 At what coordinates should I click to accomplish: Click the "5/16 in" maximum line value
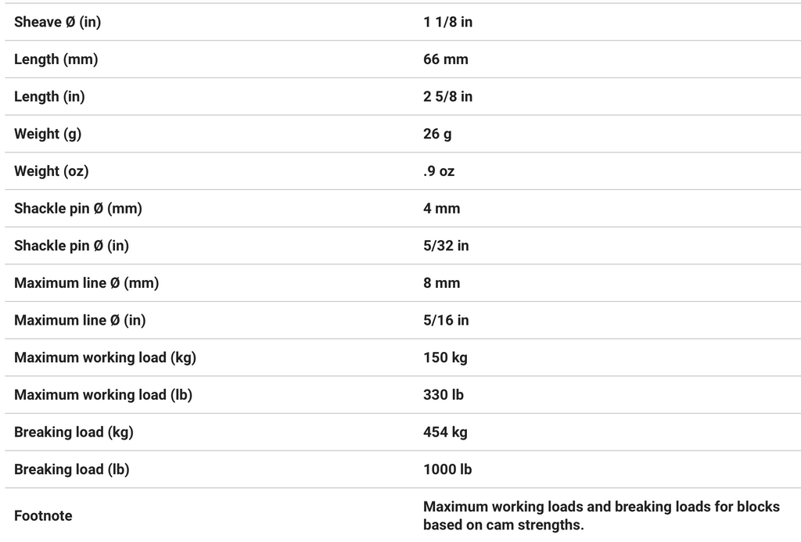tap(446, 320)
